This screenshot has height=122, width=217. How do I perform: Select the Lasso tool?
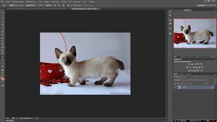2,19
